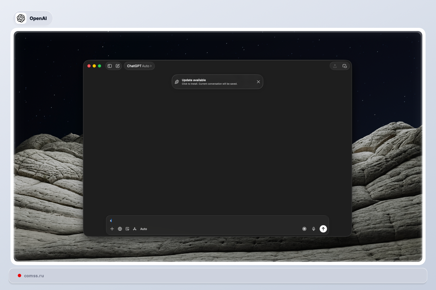The width and height of the screenshot is (436, 290).
Task: Open the attachment plus menu
Action: pyautogui.click(x=112, y=229)
